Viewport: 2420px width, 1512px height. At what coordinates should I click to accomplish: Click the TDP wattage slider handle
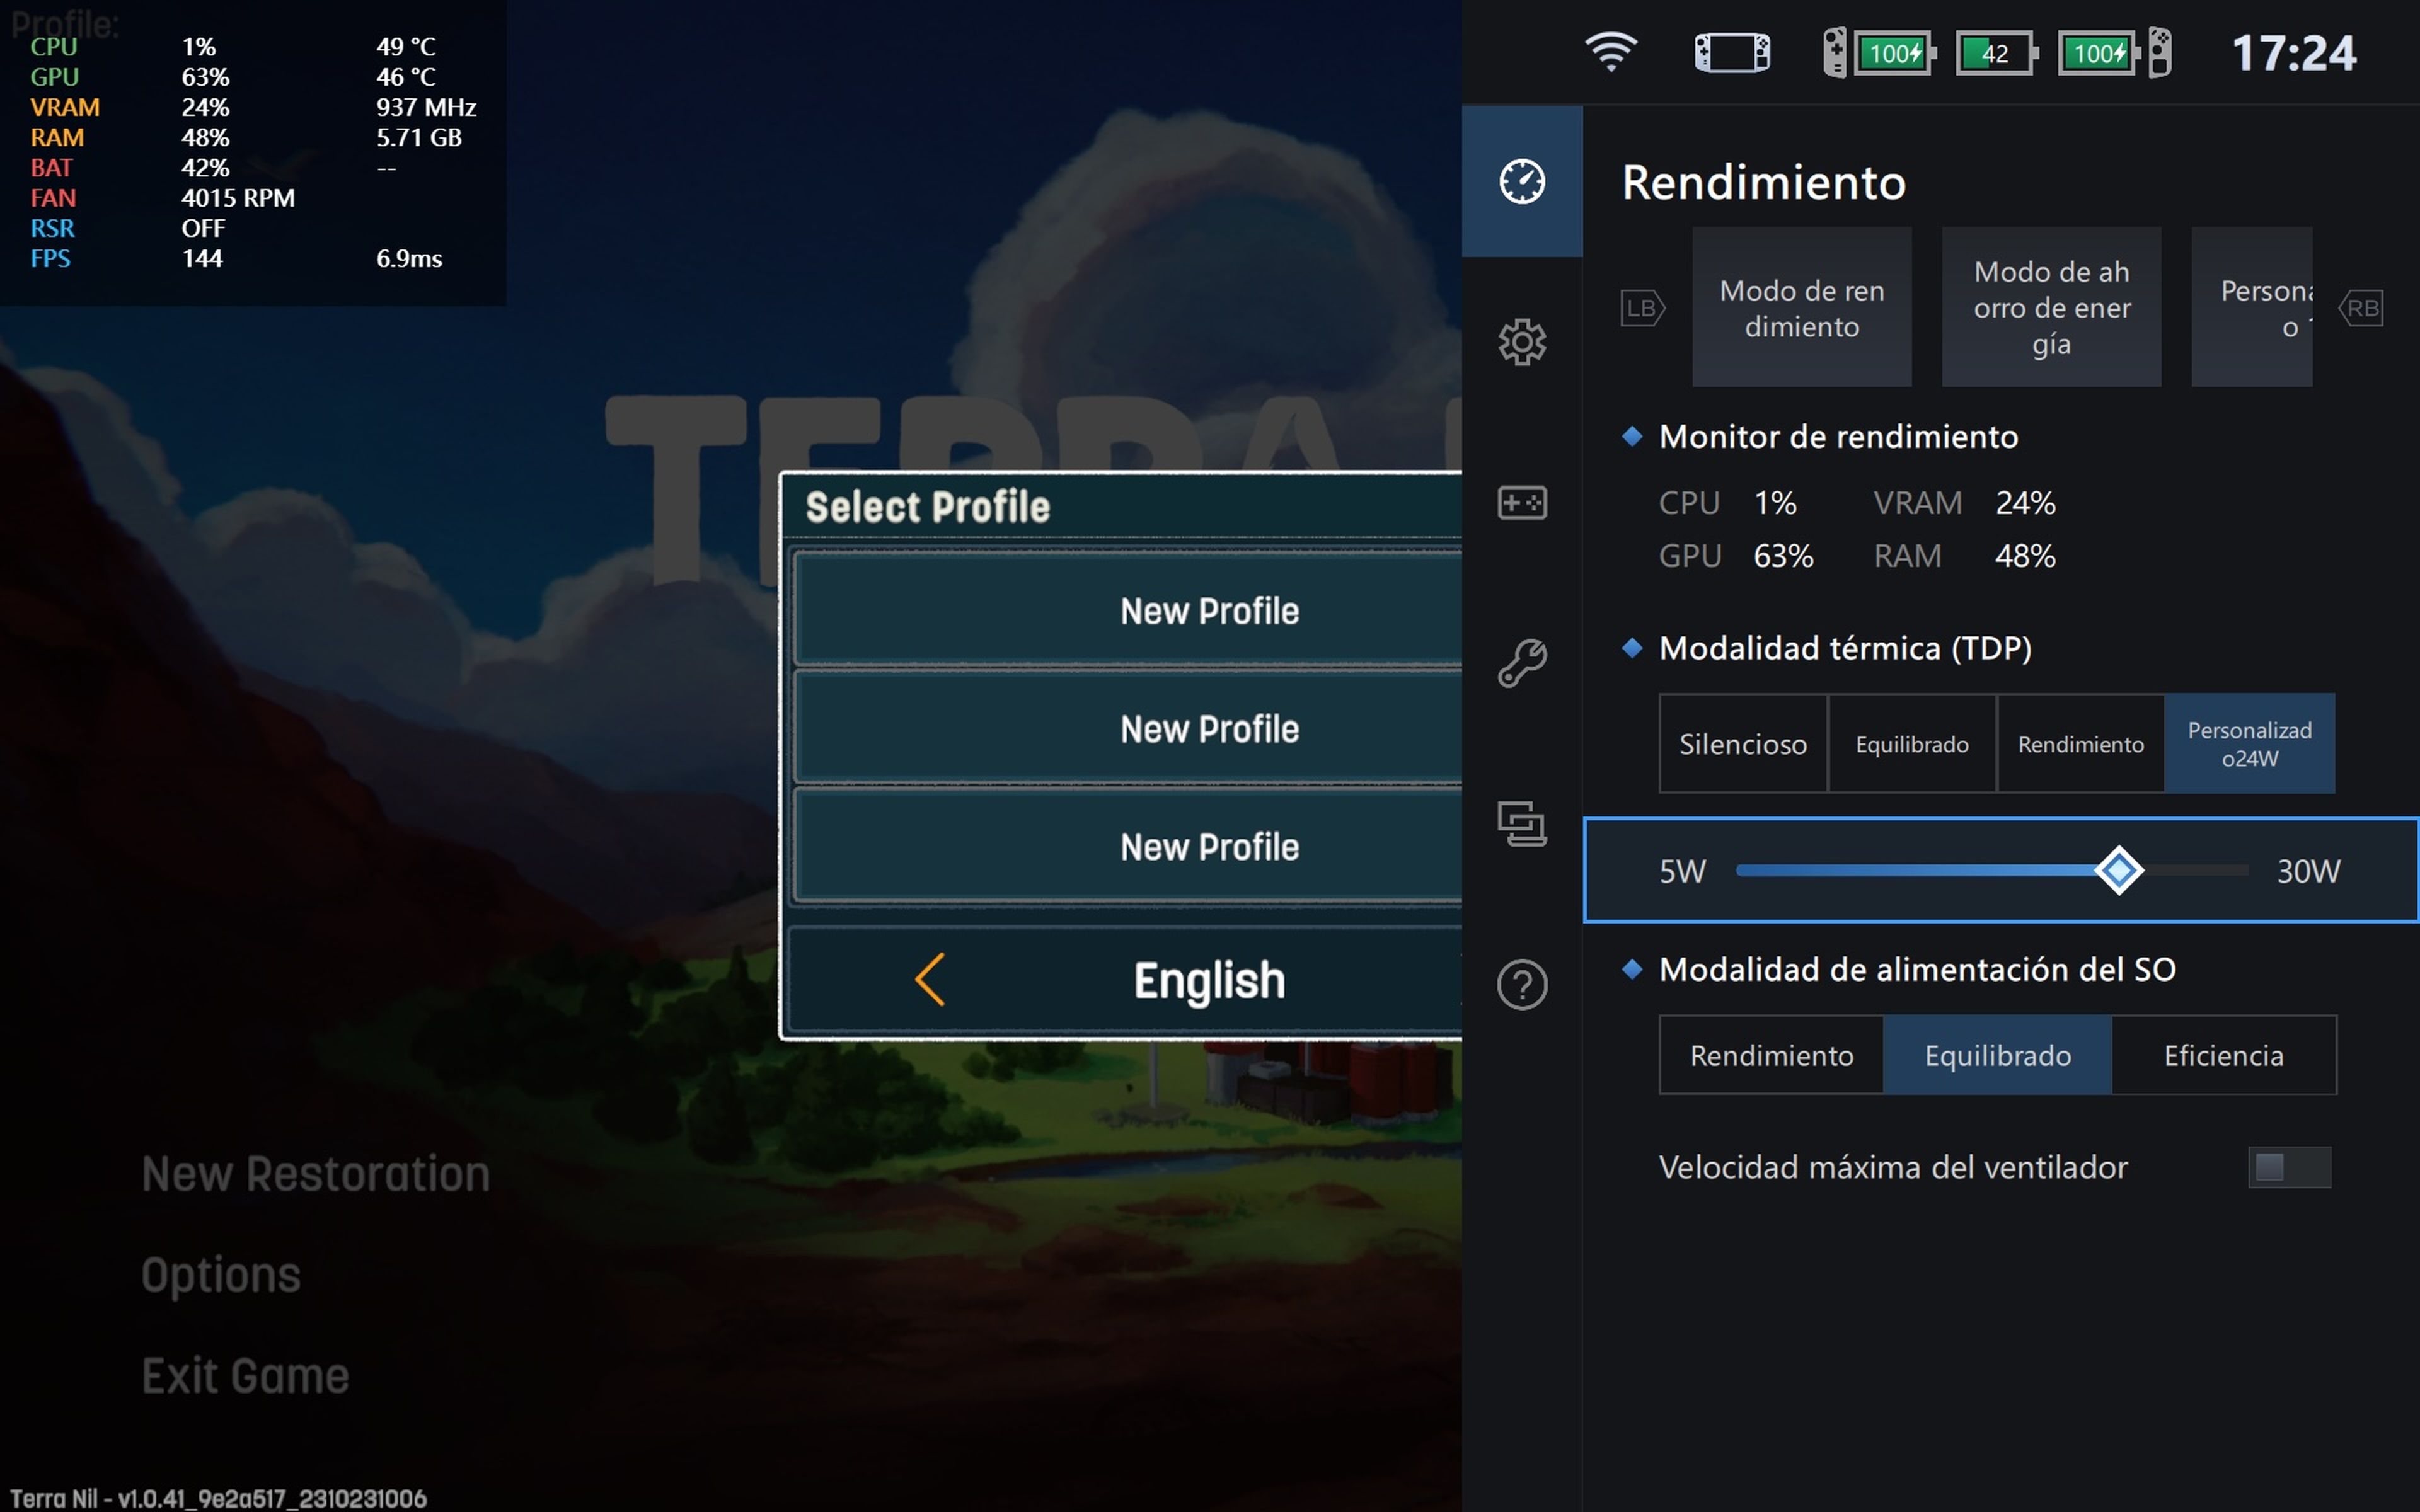click(x=2118, y=870)
